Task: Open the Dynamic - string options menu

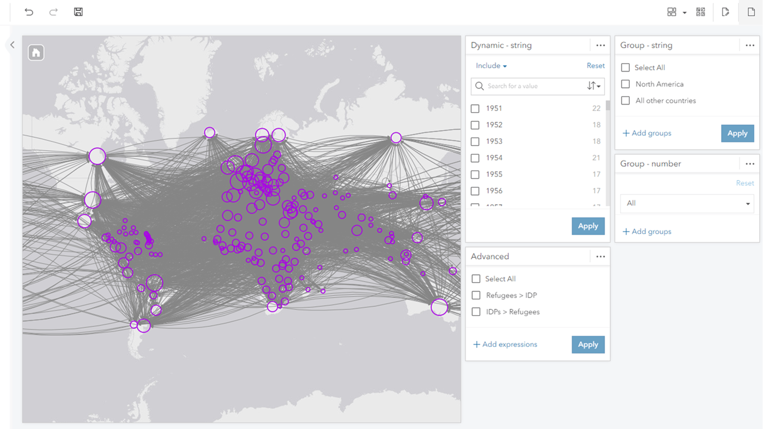Action: pos(600,45)
